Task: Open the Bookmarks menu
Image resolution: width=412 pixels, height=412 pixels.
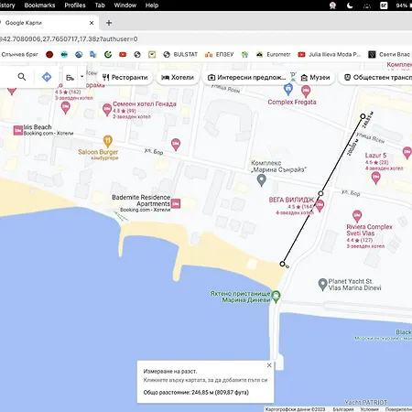Action: tap(39, 5)
